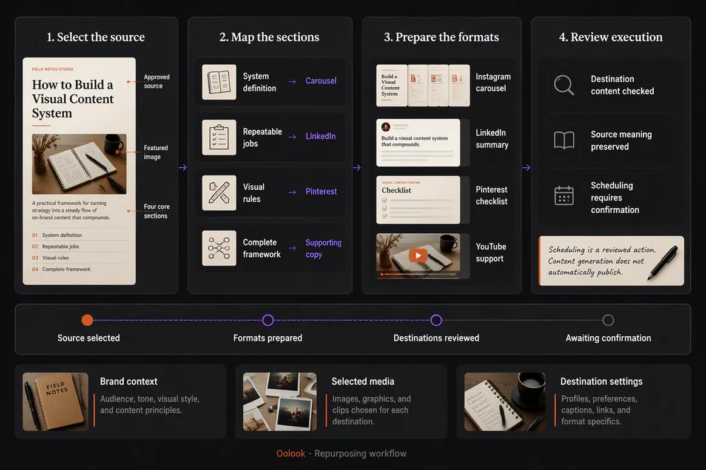This screenshot has width=706, height=470.
Task: Click the '1. Select the source' heading
Action: 96,37
